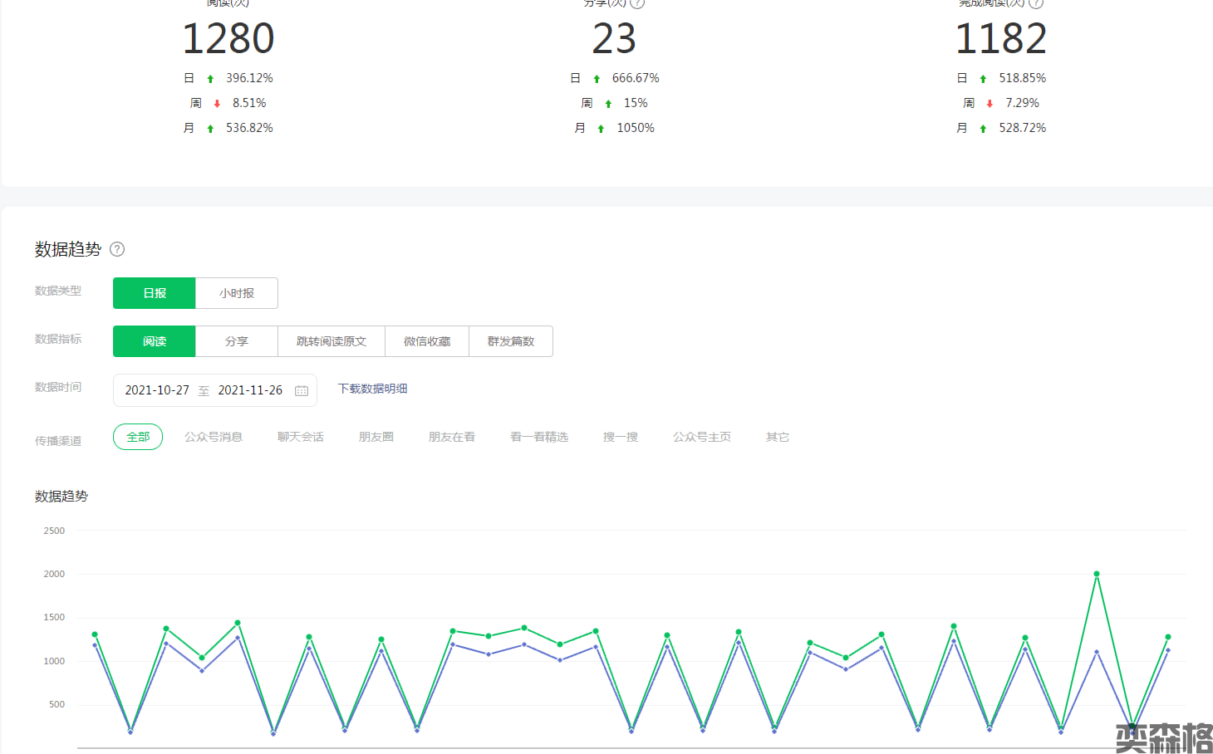Select the 日报 data type
The width and height of the screenshot is (1213, 754).
155,293
